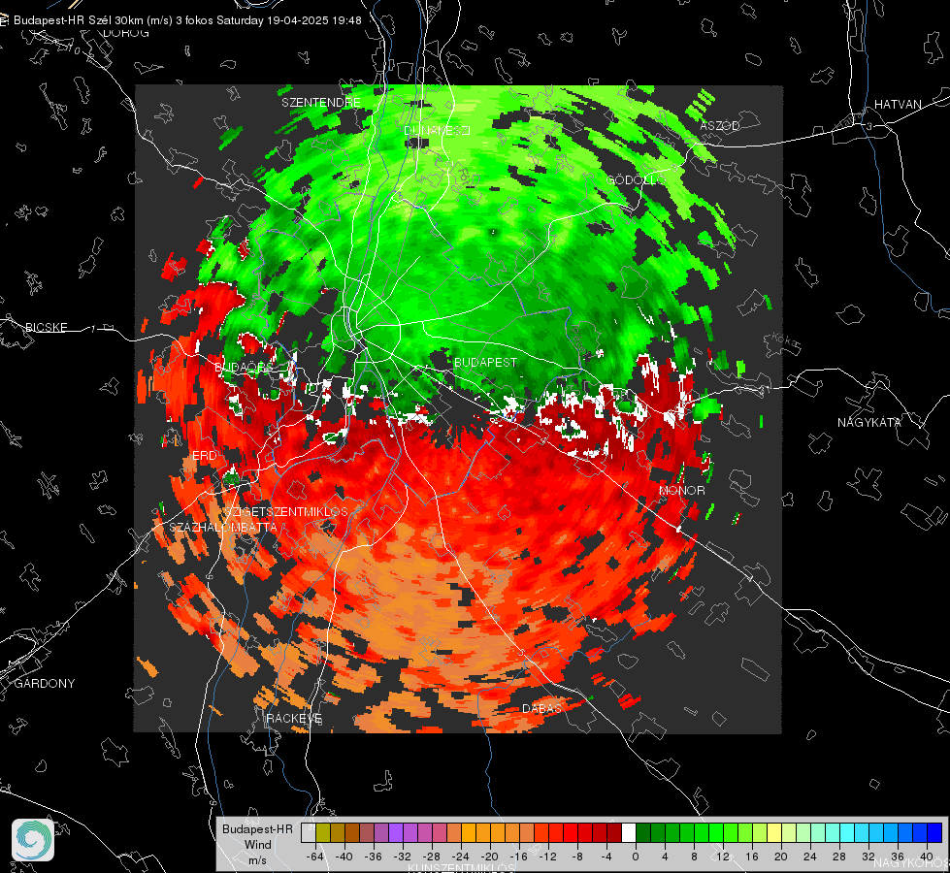This screenshot has width=950, height=873.
Task: Click the -12 legend value
Action: 548,857
